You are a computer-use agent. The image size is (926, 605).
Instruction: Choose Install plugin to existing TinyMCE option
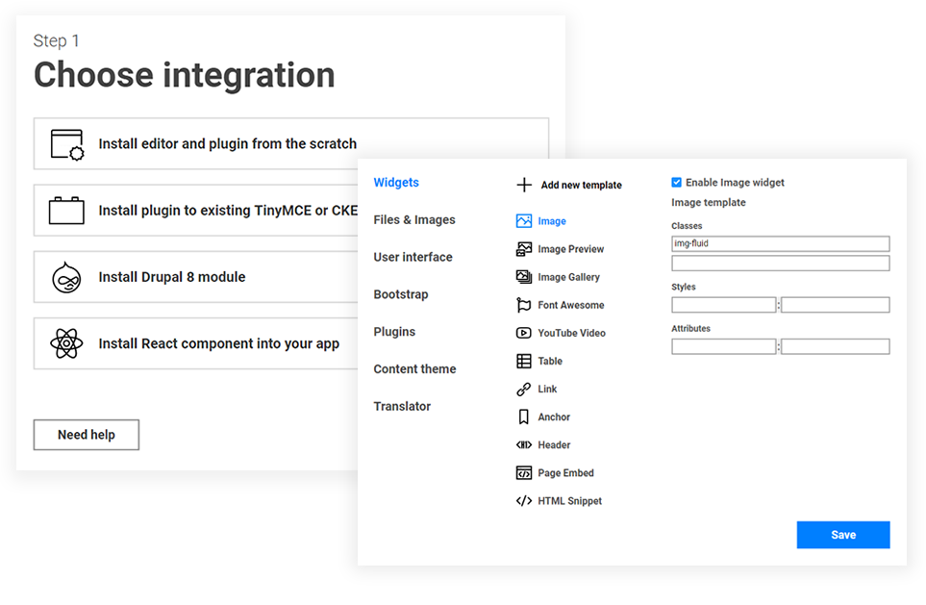196,211
